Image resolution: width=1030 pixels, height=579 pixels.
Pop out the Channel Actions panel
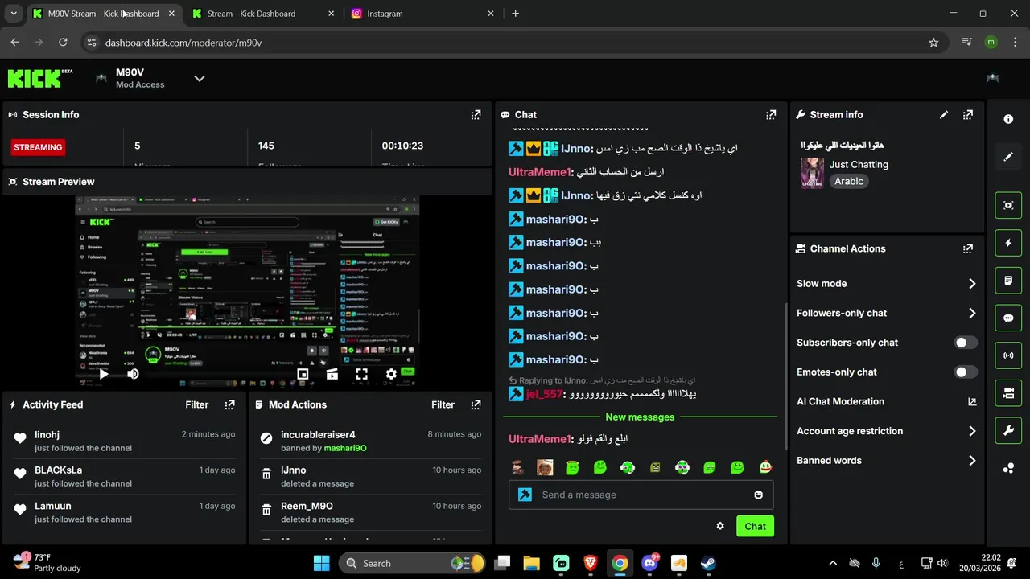click(x=968, y=248)
